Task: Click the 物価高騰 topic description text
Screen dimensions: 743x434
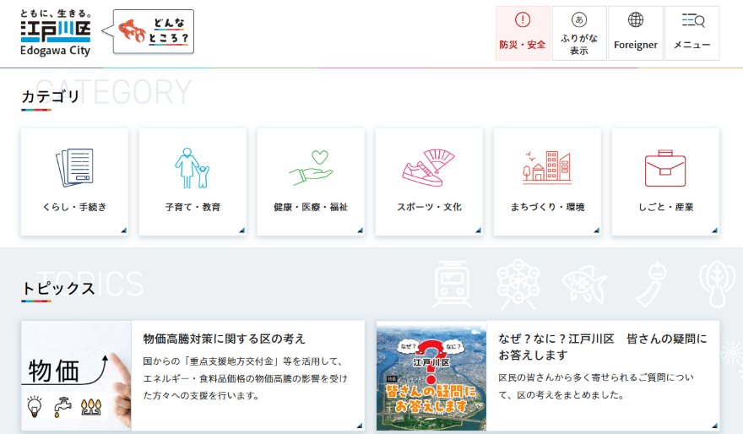Action: pyautogui.click(x=246, y=378)
